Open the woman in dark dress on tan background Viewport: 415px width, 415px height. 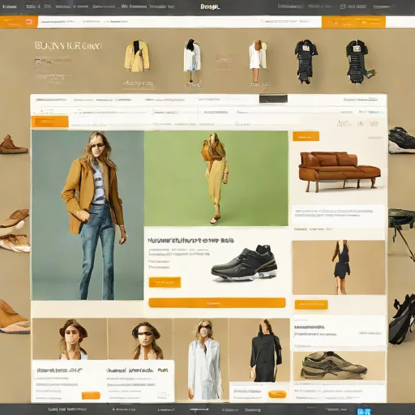click(x=339, y=267)
